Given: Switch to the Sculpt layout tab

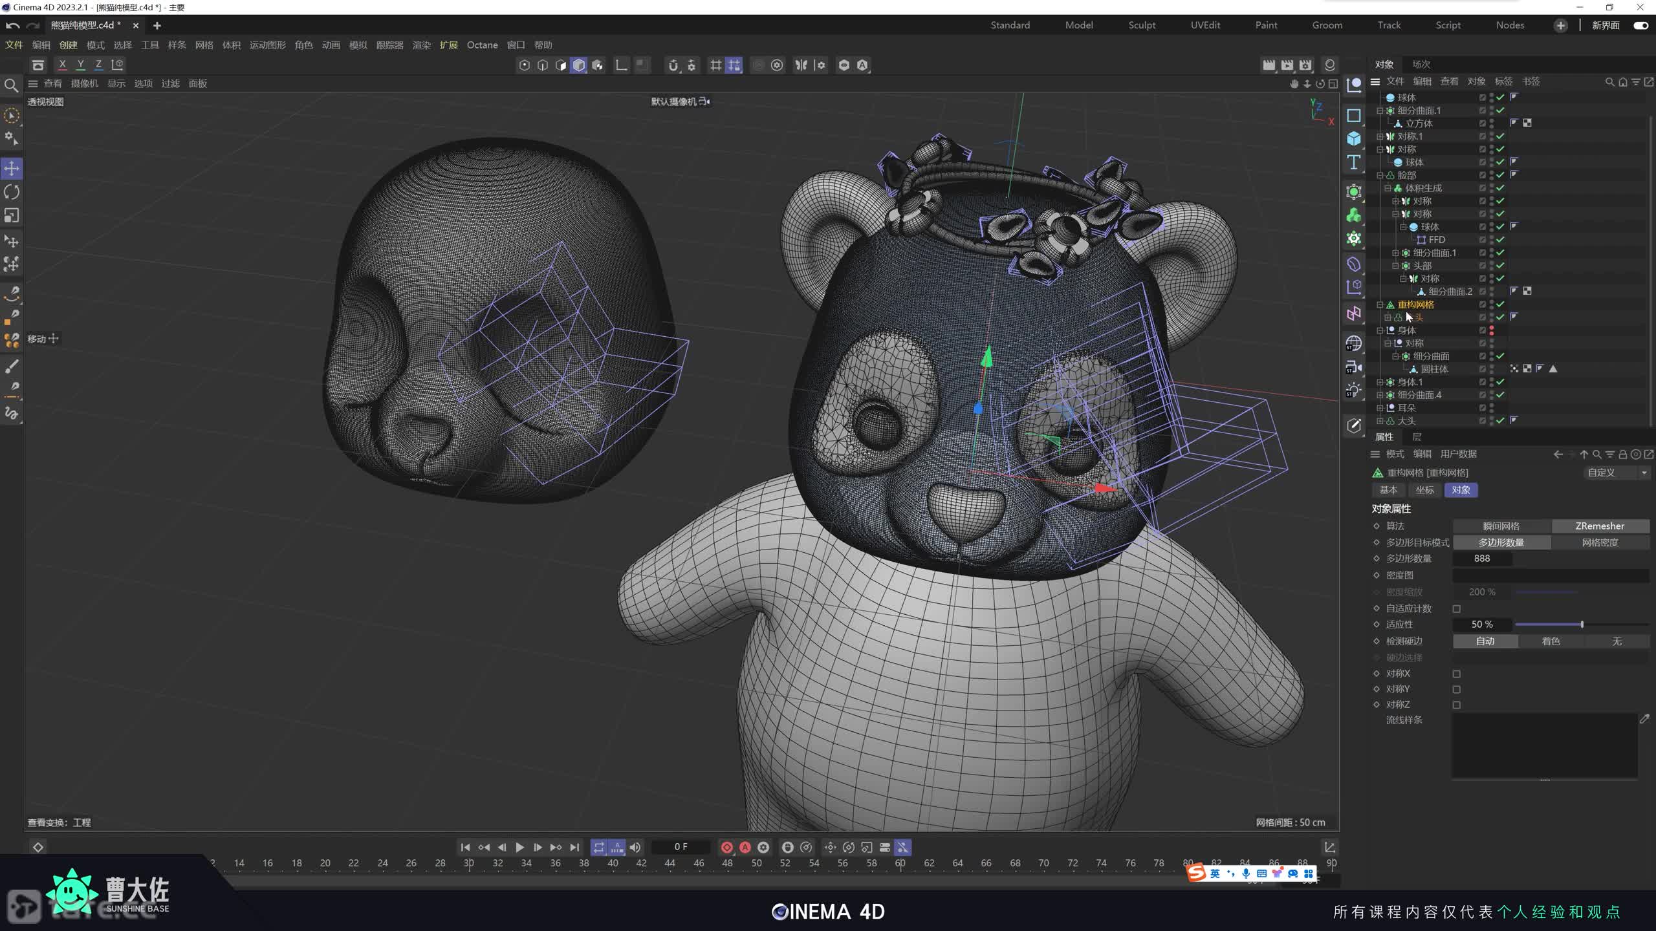Looking at the screenshot, I should 1142,25.
